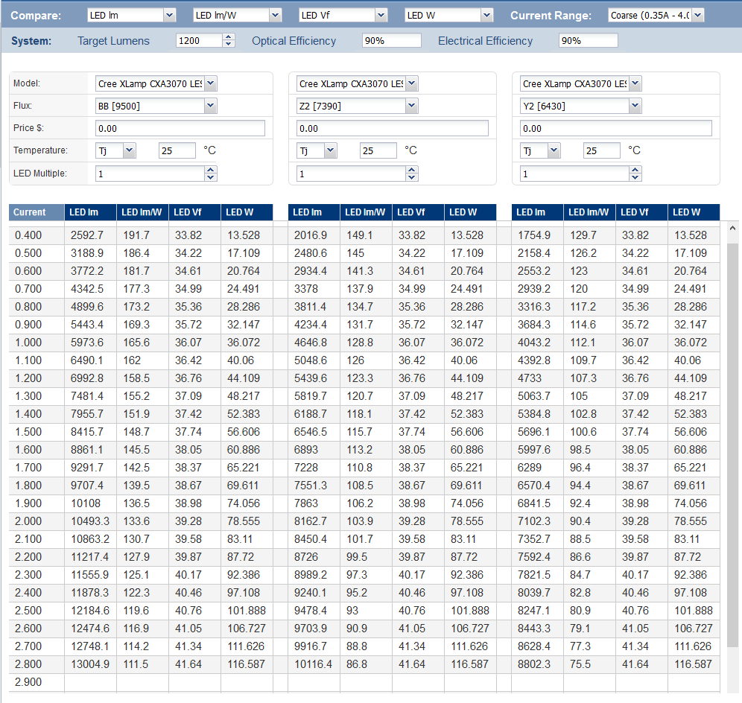Viewport: 742px width, 703px height.
Task: Click first table's LED Vf header
Action: click(x=194, y=212)
